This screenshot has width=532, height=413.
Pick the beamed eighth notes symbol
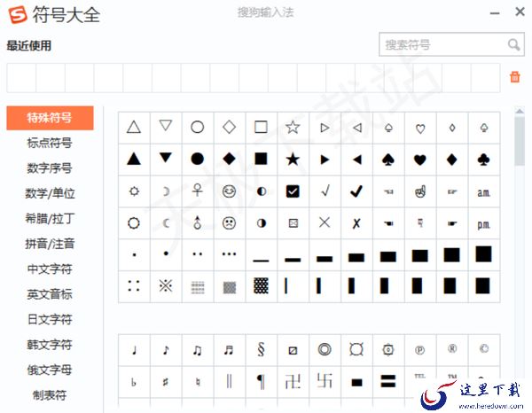(197, 350)
